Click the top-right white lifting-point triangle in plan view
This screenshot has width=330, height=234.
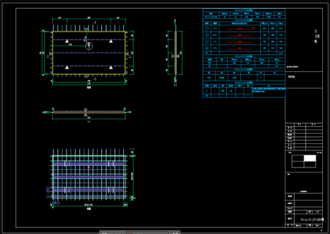point(111,41)
